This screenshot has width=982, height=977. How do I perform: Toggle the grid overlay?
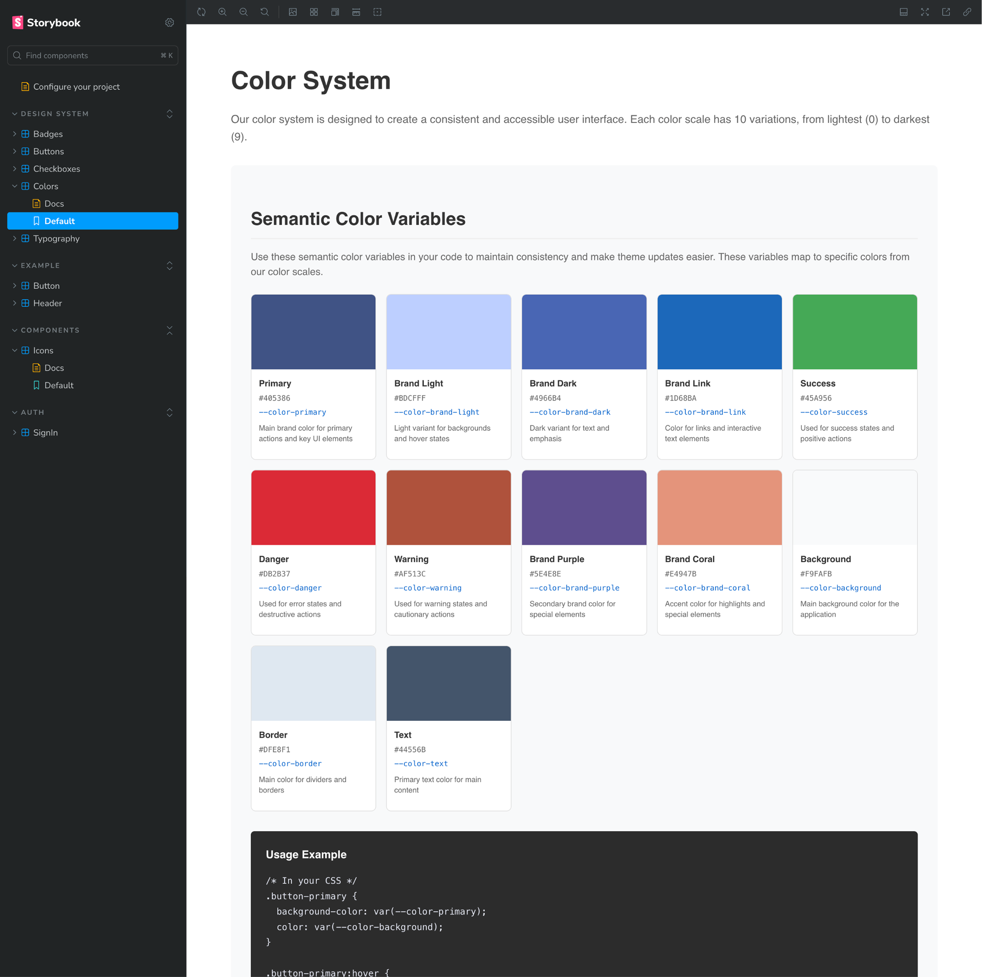point(314,12)
